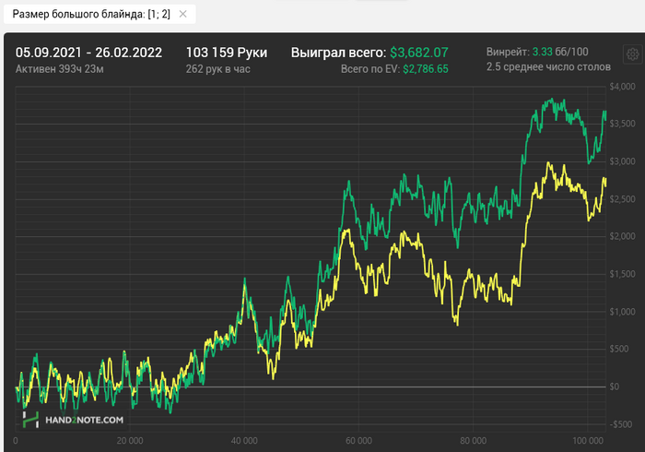Click the 'Всего по EV:' label
Screen dimensions: 645x452
coord(370,69)
